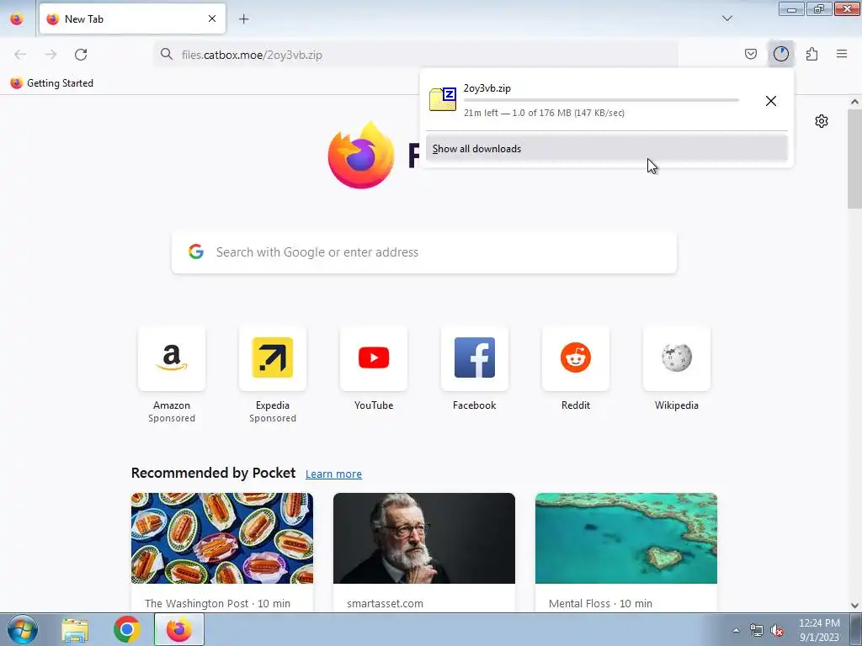Open File Explorer from the taskbar

(x=75, y=630)
